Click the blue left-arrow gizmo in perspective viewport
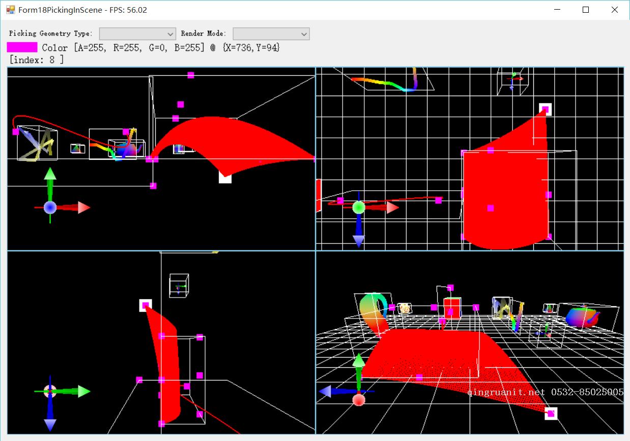Image resolution: width=630 pixels, height=441 pixels. pyautogui.click(x=326, y=391)
